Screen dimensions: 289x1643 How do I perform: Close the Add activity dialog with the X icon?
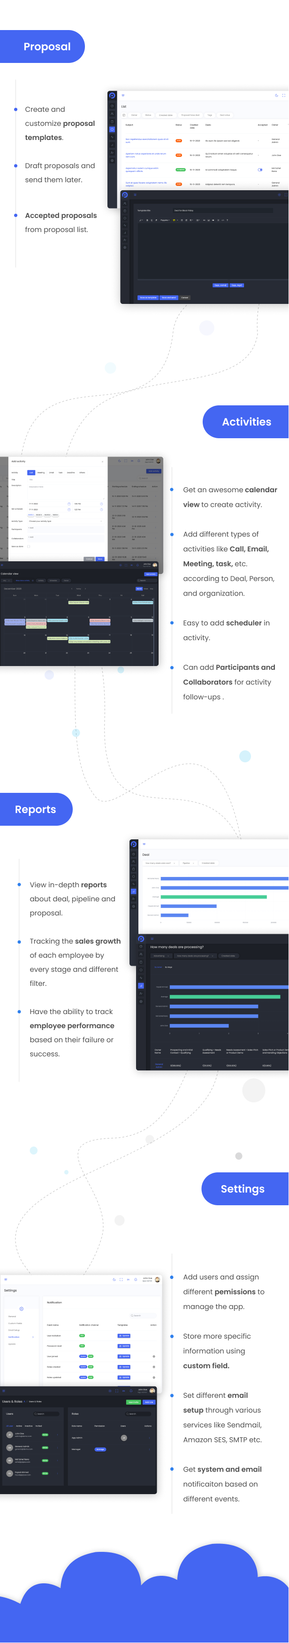pos(102,461)
